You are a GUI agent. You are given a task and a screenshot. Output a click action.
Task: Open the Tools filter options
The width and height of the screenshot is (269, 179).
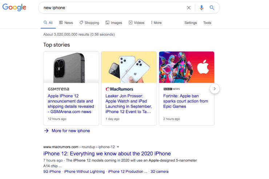pyautogui.click(x=207, y=23)
